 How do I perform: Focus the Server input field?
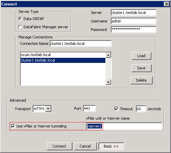tap(134, 13)
